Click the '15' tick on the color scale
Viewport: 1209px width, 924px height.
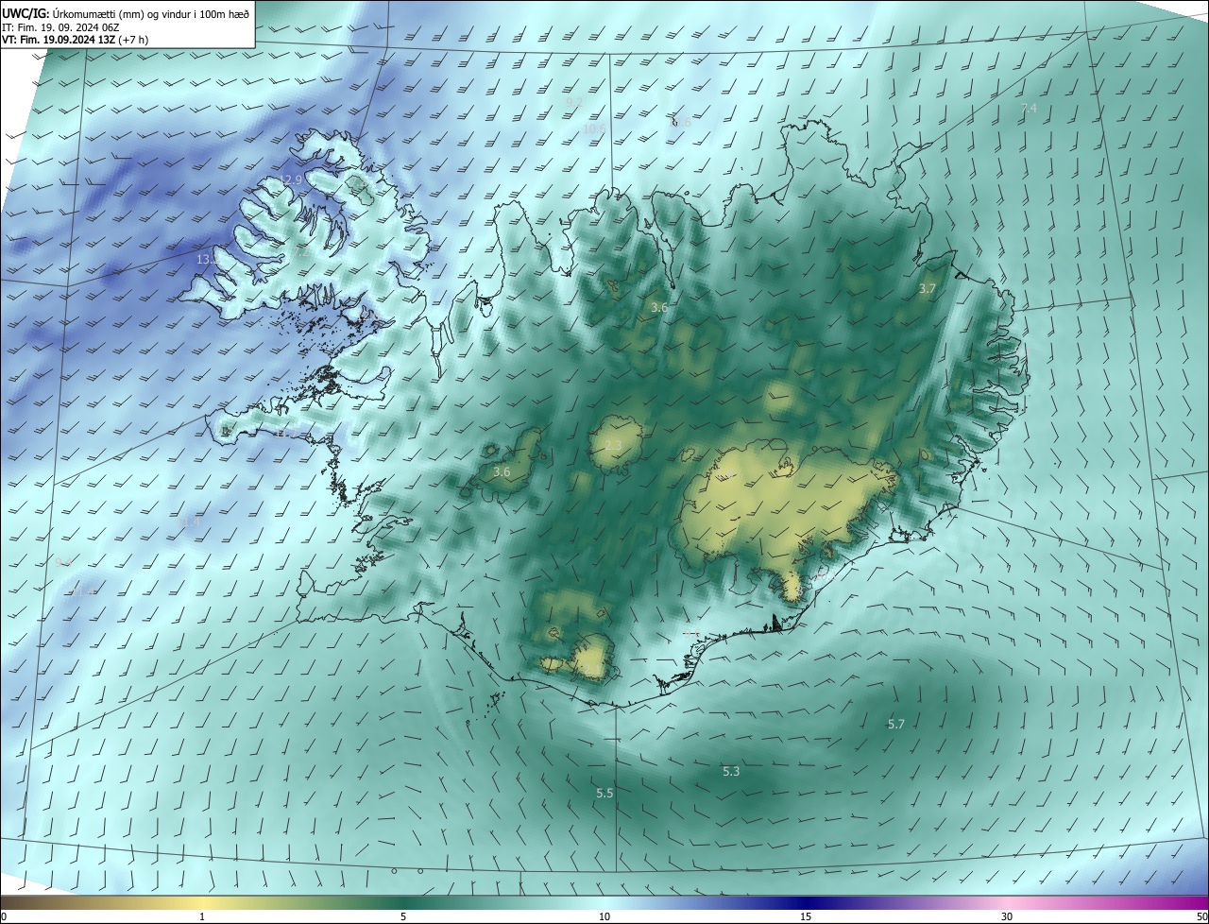point(806,916)
